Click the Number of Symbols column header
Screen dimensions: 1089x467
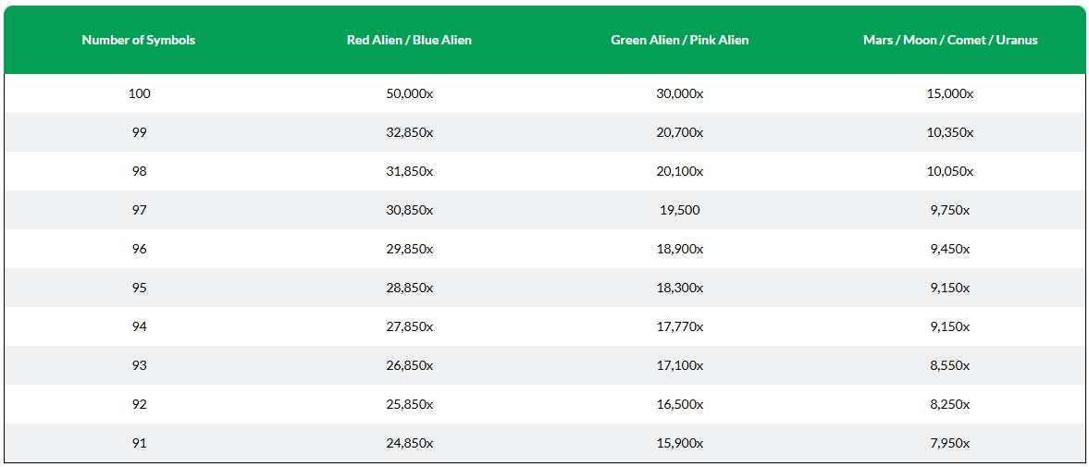(x=138, y=41)
